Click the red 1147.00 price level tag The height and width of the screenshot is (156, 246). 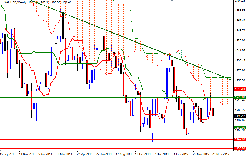tap(240, 139)
